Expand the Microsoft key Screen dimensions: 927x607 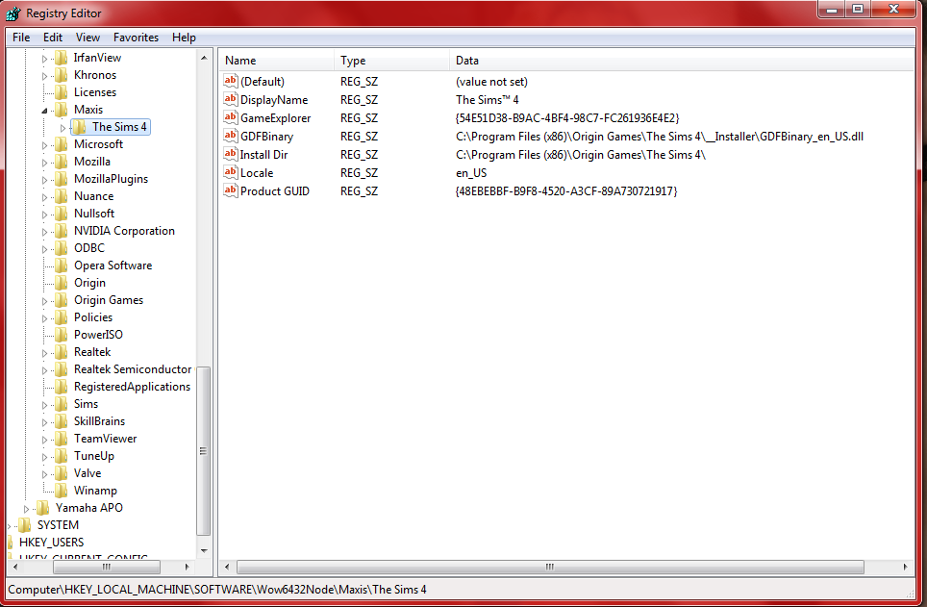[x=44, y=145]
